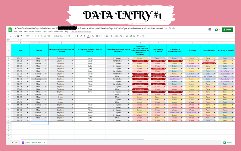Image resolution: width=241 pixels, height=151 pixels.
Task: Open the fill color picker
Action: pyautogui.click(x=93, y=36)
